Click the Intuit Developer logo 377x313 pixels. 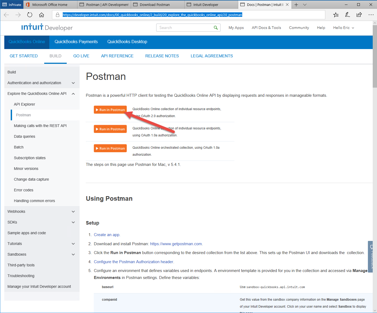47,27
